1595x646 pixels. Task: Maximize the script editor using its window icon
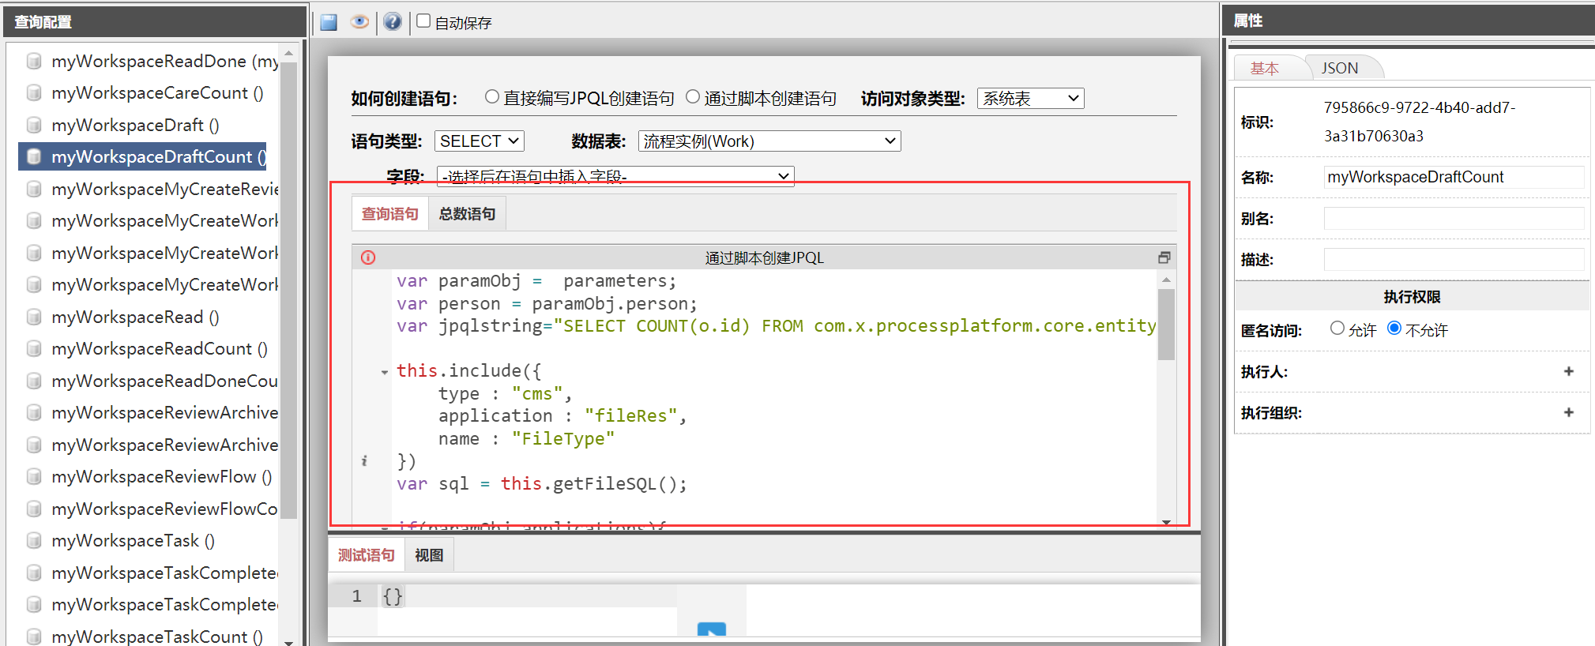pyautogui.click(x=1164, y=257)
